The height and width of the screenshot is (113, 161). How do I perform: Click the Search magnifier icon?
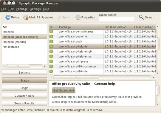(x=141, y=17)
